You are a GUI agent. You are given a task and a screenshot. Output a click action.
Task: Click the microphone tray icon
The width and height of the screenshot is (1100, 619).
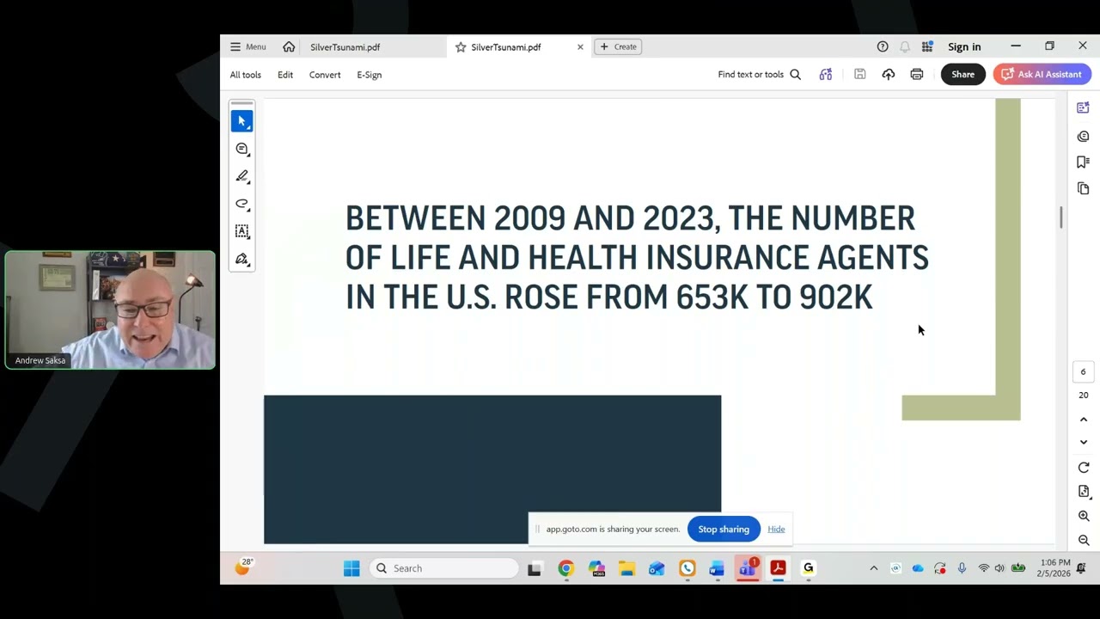point(962,568)
